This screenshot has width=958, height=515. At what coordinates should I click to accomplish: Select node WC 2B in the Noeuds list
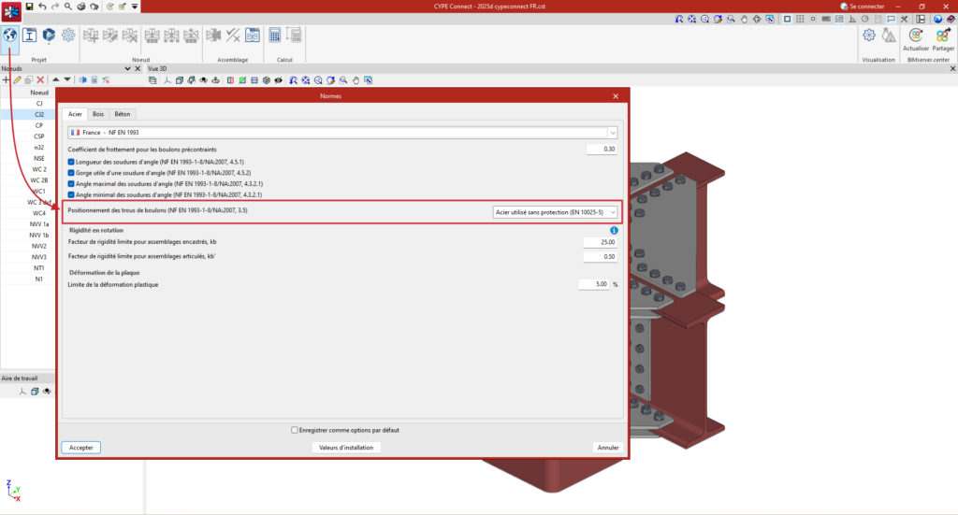39,180
